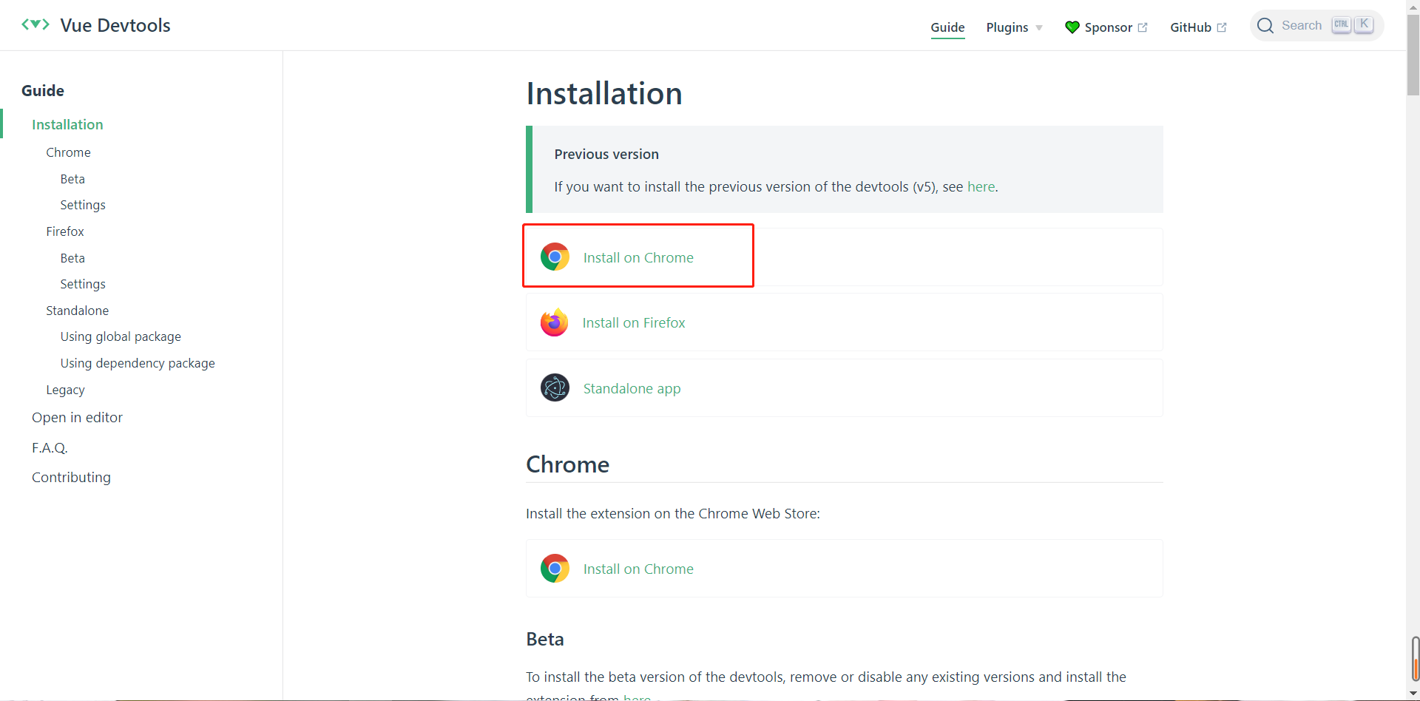The image size is (1420, 701).
Task: Go to Chrome section in sidebar
Action: (x=68, y=152)
